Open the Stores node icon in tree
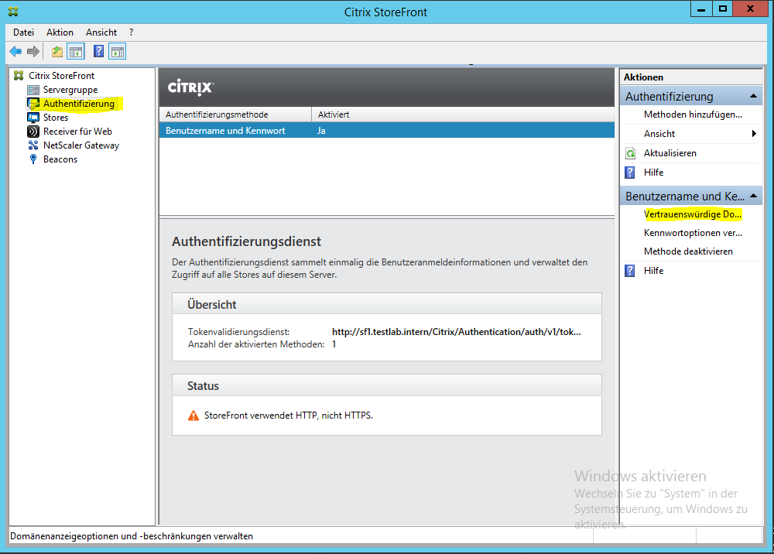Image resolution: width=774 pixels, height=554 pixels. [33, 118]
